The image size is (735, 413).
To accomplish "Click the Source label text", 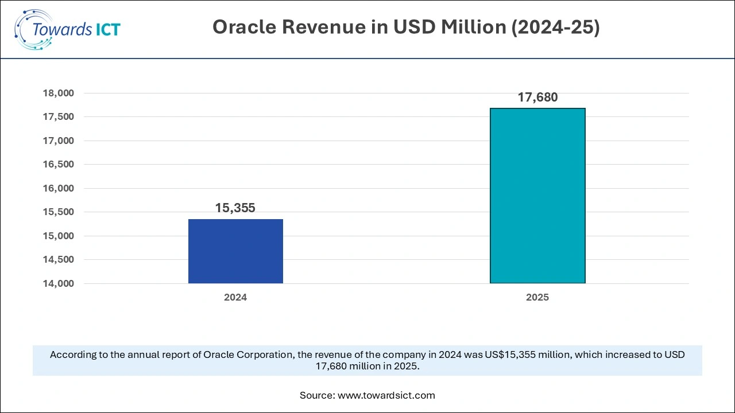I will pos(318,395).
